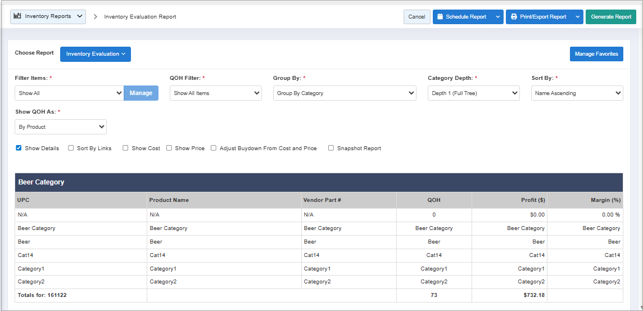
Task: Expand the Print/Export Report split arrow
Action: [578, 17]
